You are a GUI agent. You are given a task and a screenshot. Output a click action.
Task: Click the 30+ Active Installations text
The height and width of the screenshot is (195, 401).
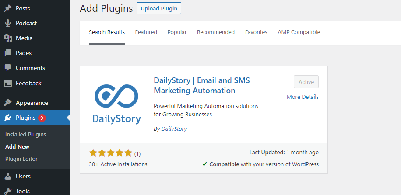click(x=118, y=164)
